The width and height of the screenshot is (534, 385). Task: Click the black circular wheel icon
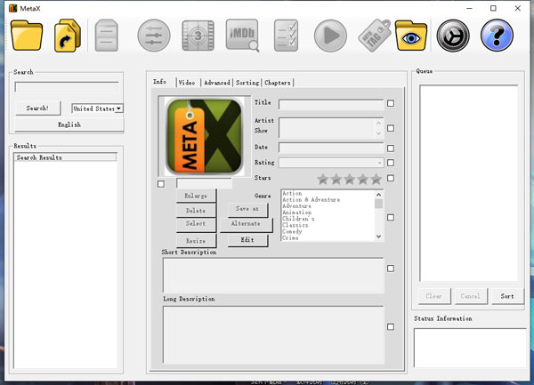pyautogui.click(x=453, y=36)
